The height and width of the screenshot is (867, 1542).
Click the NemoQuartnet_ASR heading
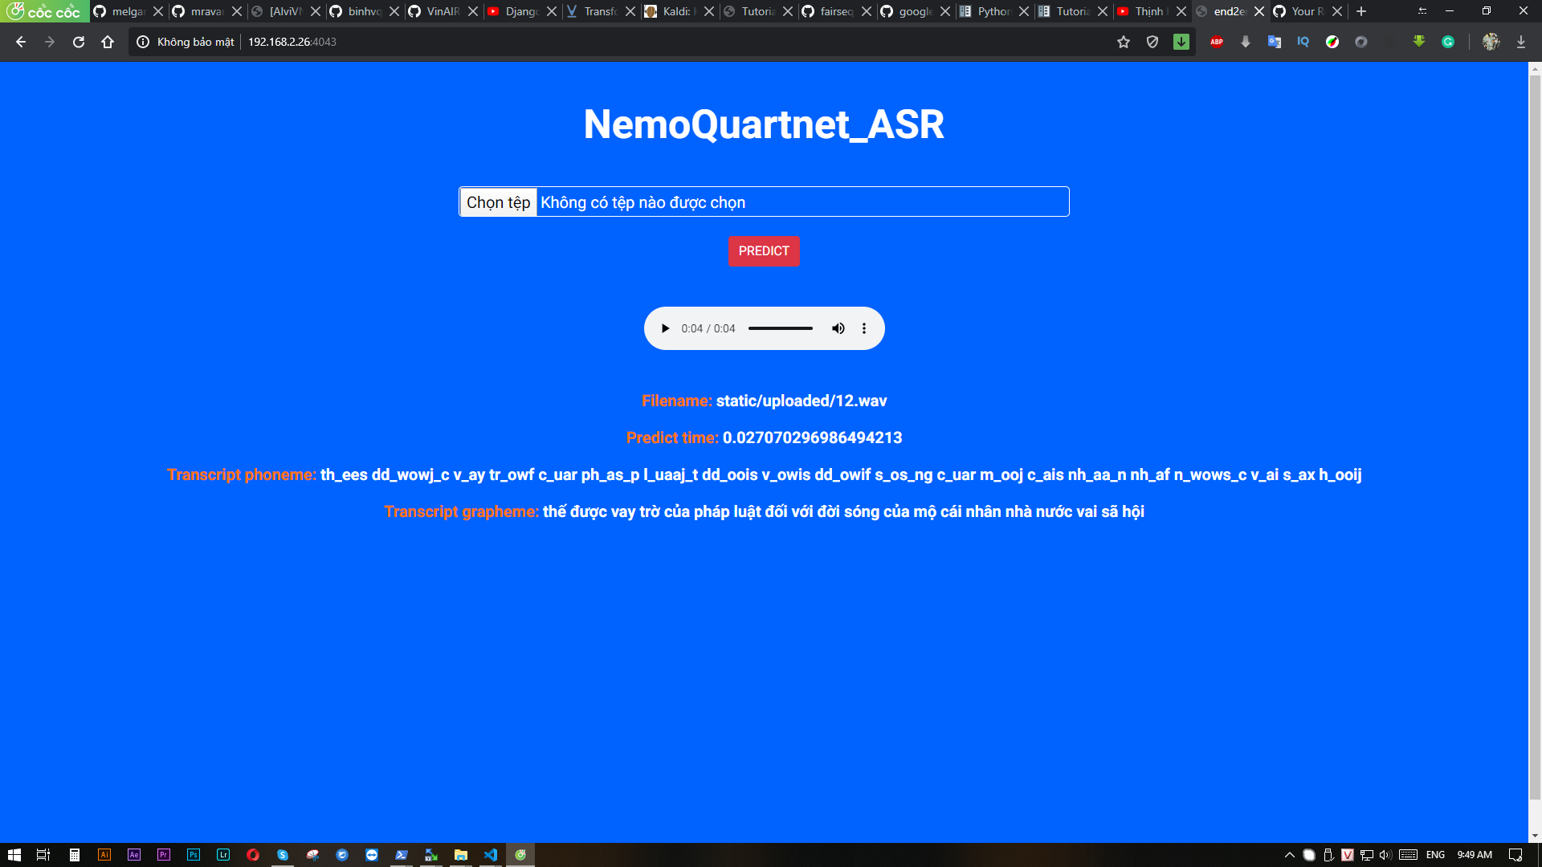tap(764, 124)
